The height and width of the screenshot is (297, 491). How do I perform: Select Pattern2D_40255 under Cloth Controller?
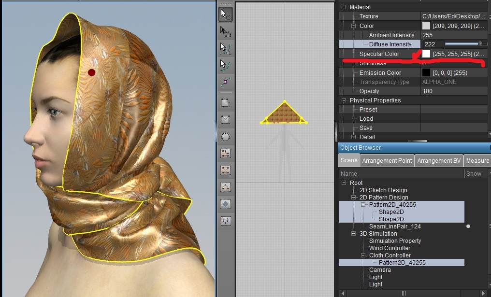click(x=402, y=263)
